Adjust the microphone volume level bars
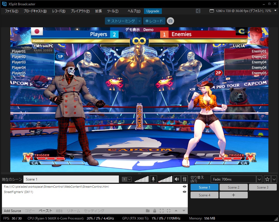Image resolution: width=279 pixels, height=222 pixels. [x=141, y=179]
